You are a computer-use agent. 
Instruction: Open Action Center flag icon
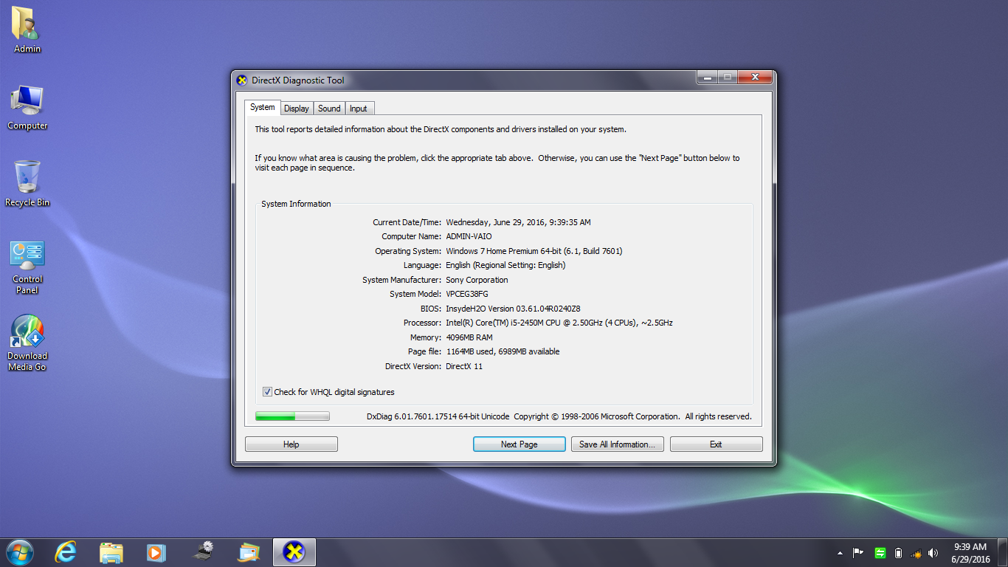[x=858, y=553]
